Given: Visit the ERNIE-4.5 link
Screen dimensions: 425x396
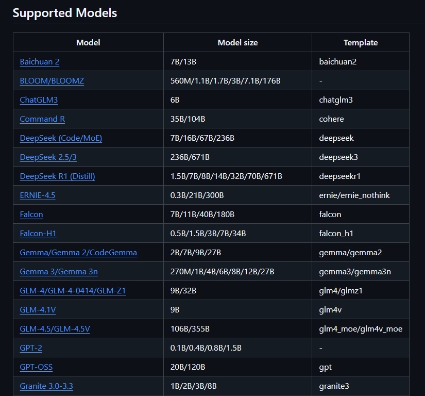Looking at the screenshot, I should point(38,195).
